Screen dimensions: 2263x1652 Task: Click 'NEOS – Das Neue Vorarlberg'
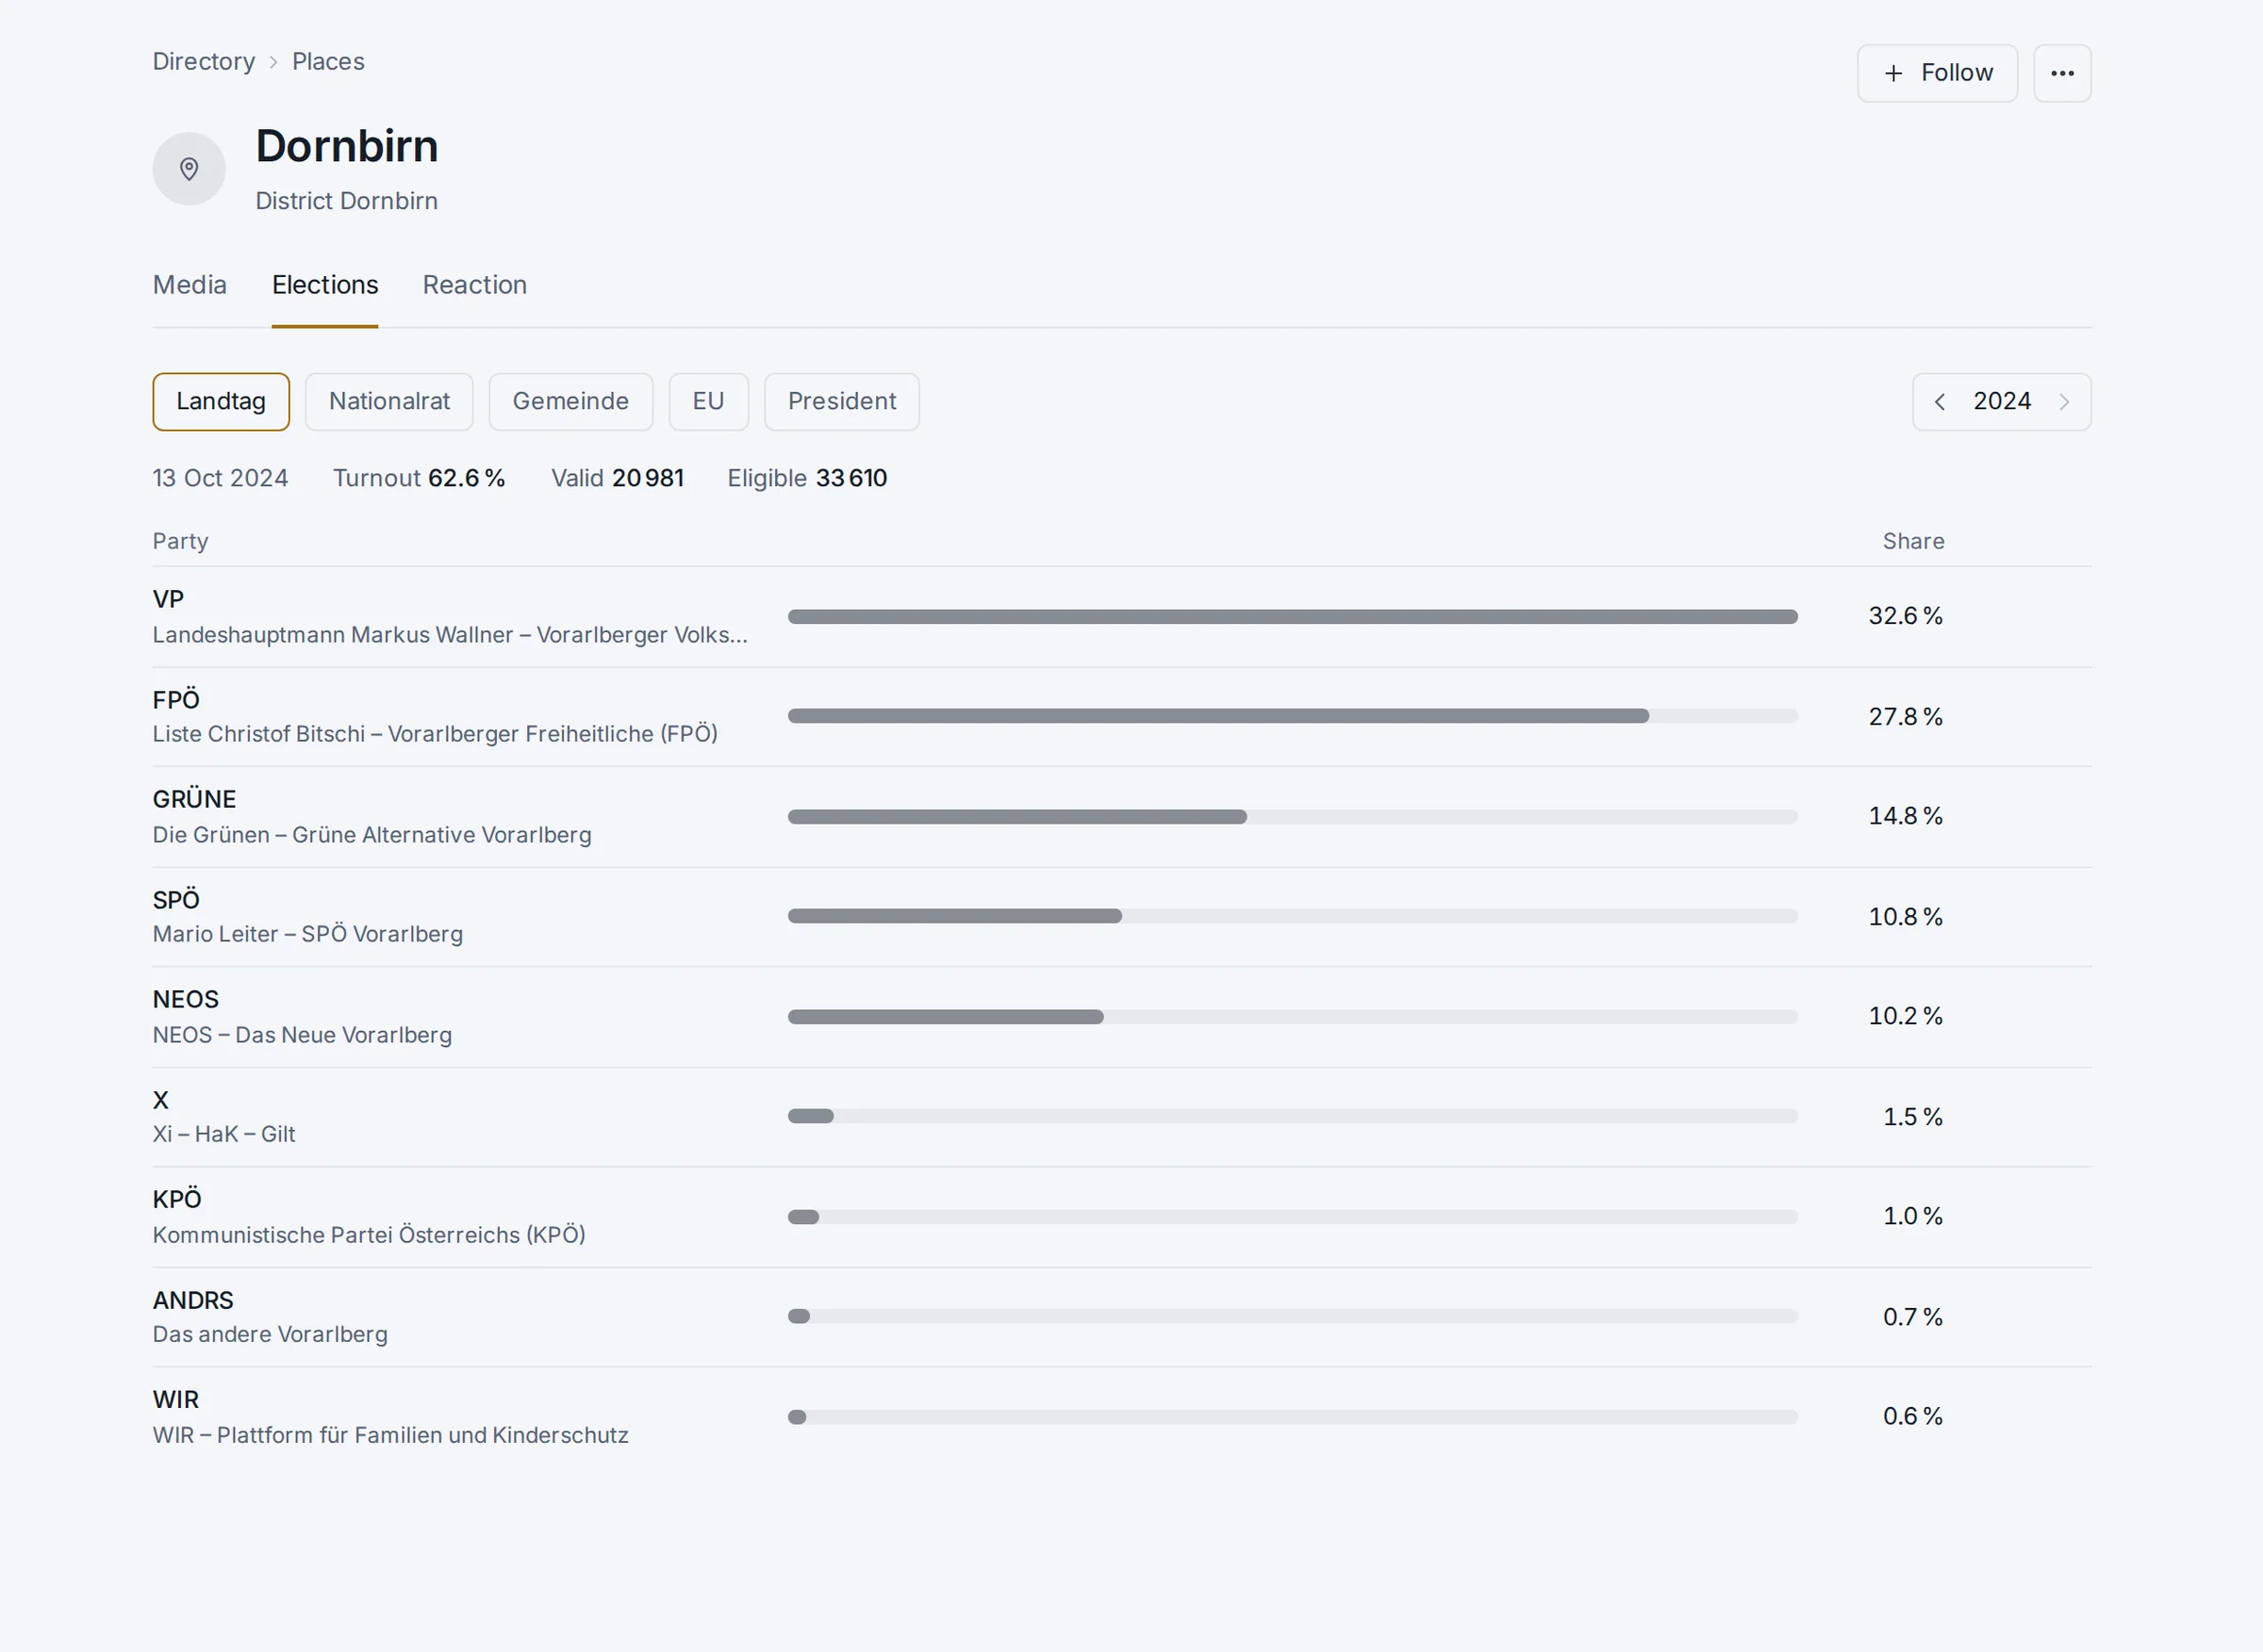302,1035
